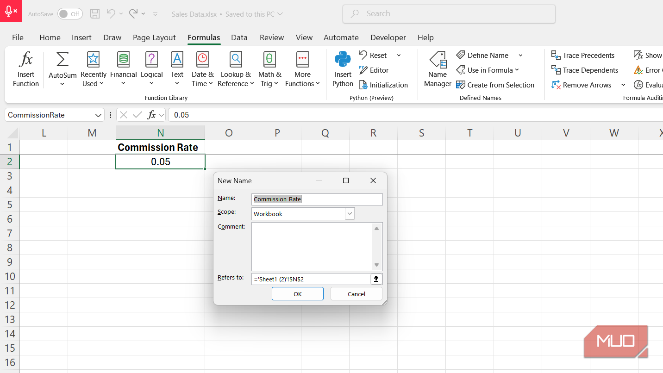This screenshot has height=373, width=663.
Task: Click Trace Precedents
Action: [583, 56]
